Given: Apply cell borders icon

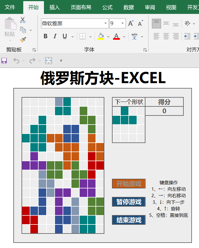Looking at the screenshot, I should (82, 36).
